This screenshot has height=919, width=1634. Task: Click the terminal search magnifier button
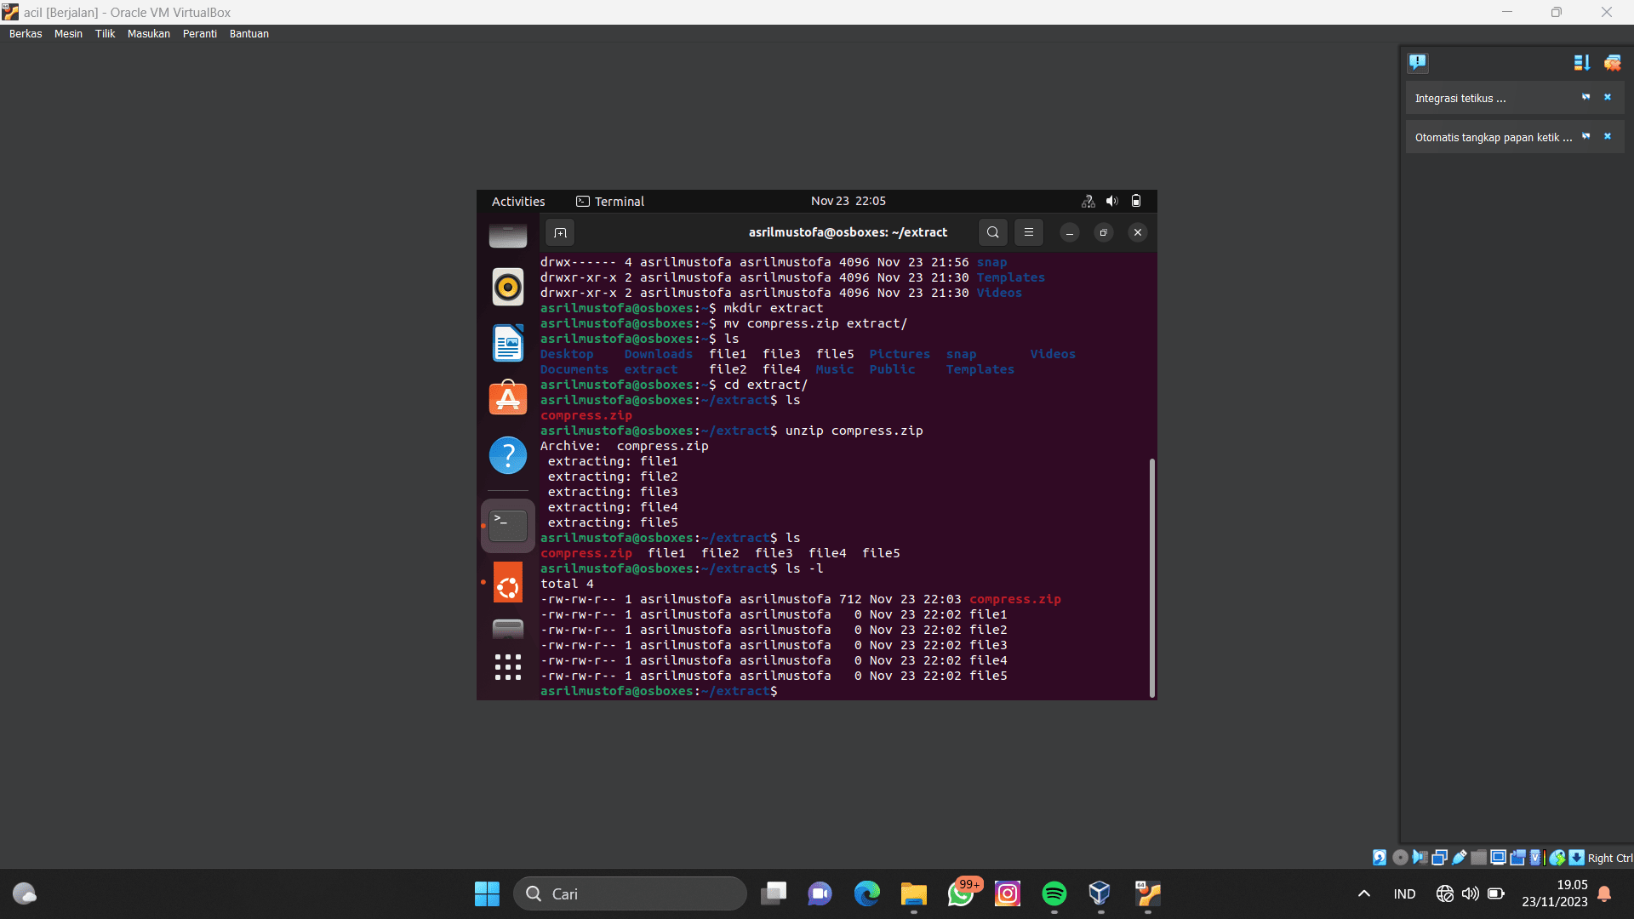tap(992, 232)
